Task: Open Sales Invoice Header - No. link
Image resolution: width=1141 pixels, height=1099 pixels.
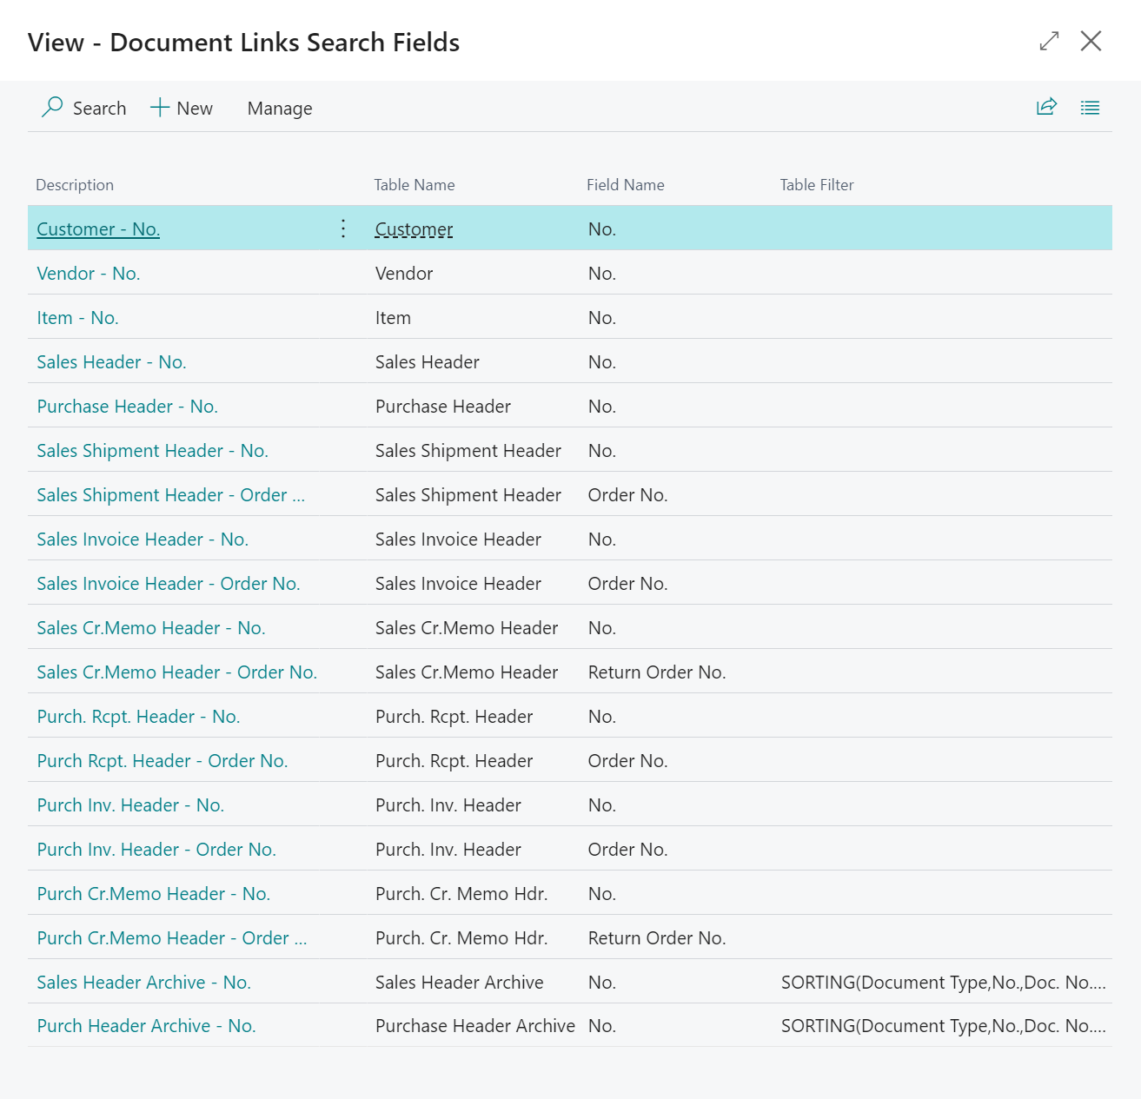Action: pyautogui.click(x=143, y=540)
